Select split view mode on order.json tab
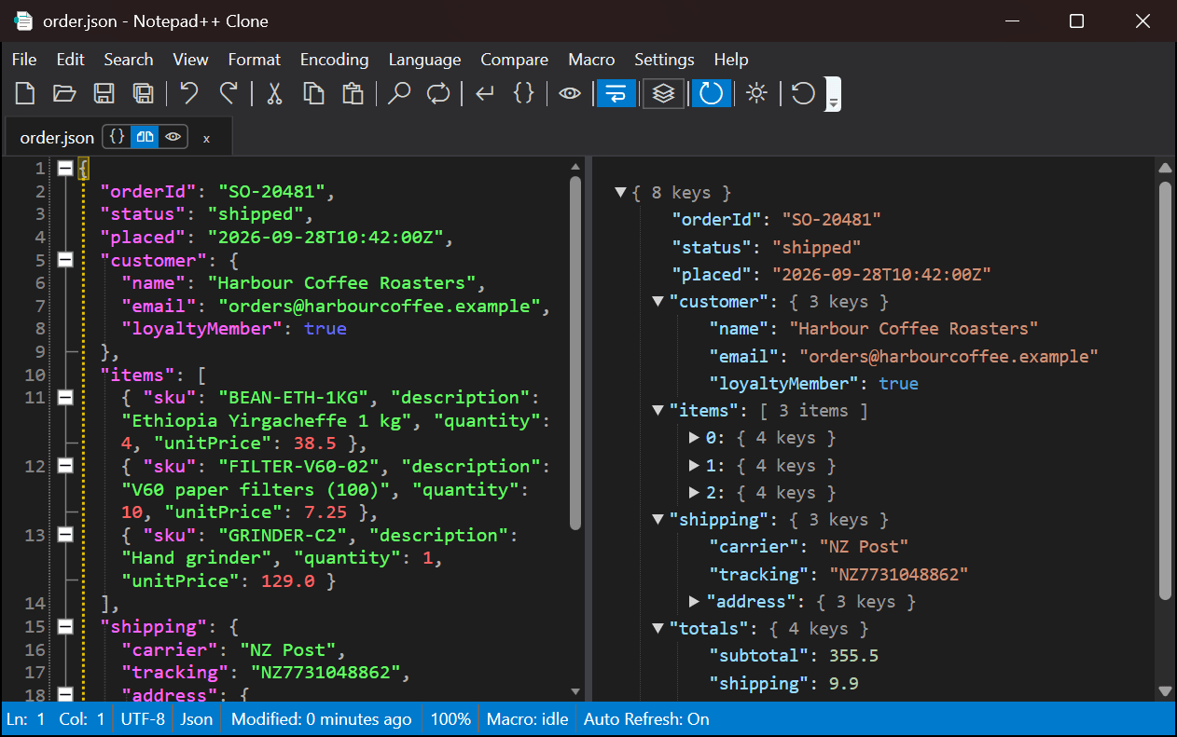 point(145,137)
